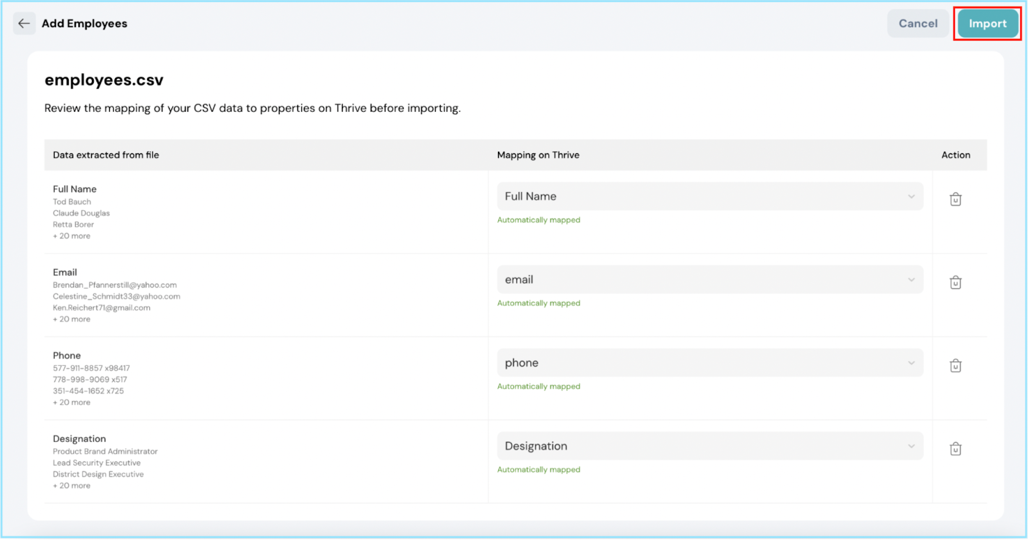Click '+ 20 more' under Full Name
The height and width of the screenshot is (540, 1028).
click(x=72, y=236)
